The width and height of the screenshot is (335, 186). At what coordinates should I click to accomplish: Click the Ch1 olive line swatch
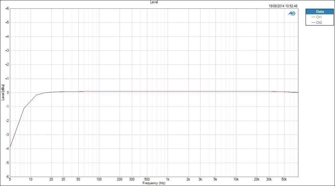(x=313, y=17)
